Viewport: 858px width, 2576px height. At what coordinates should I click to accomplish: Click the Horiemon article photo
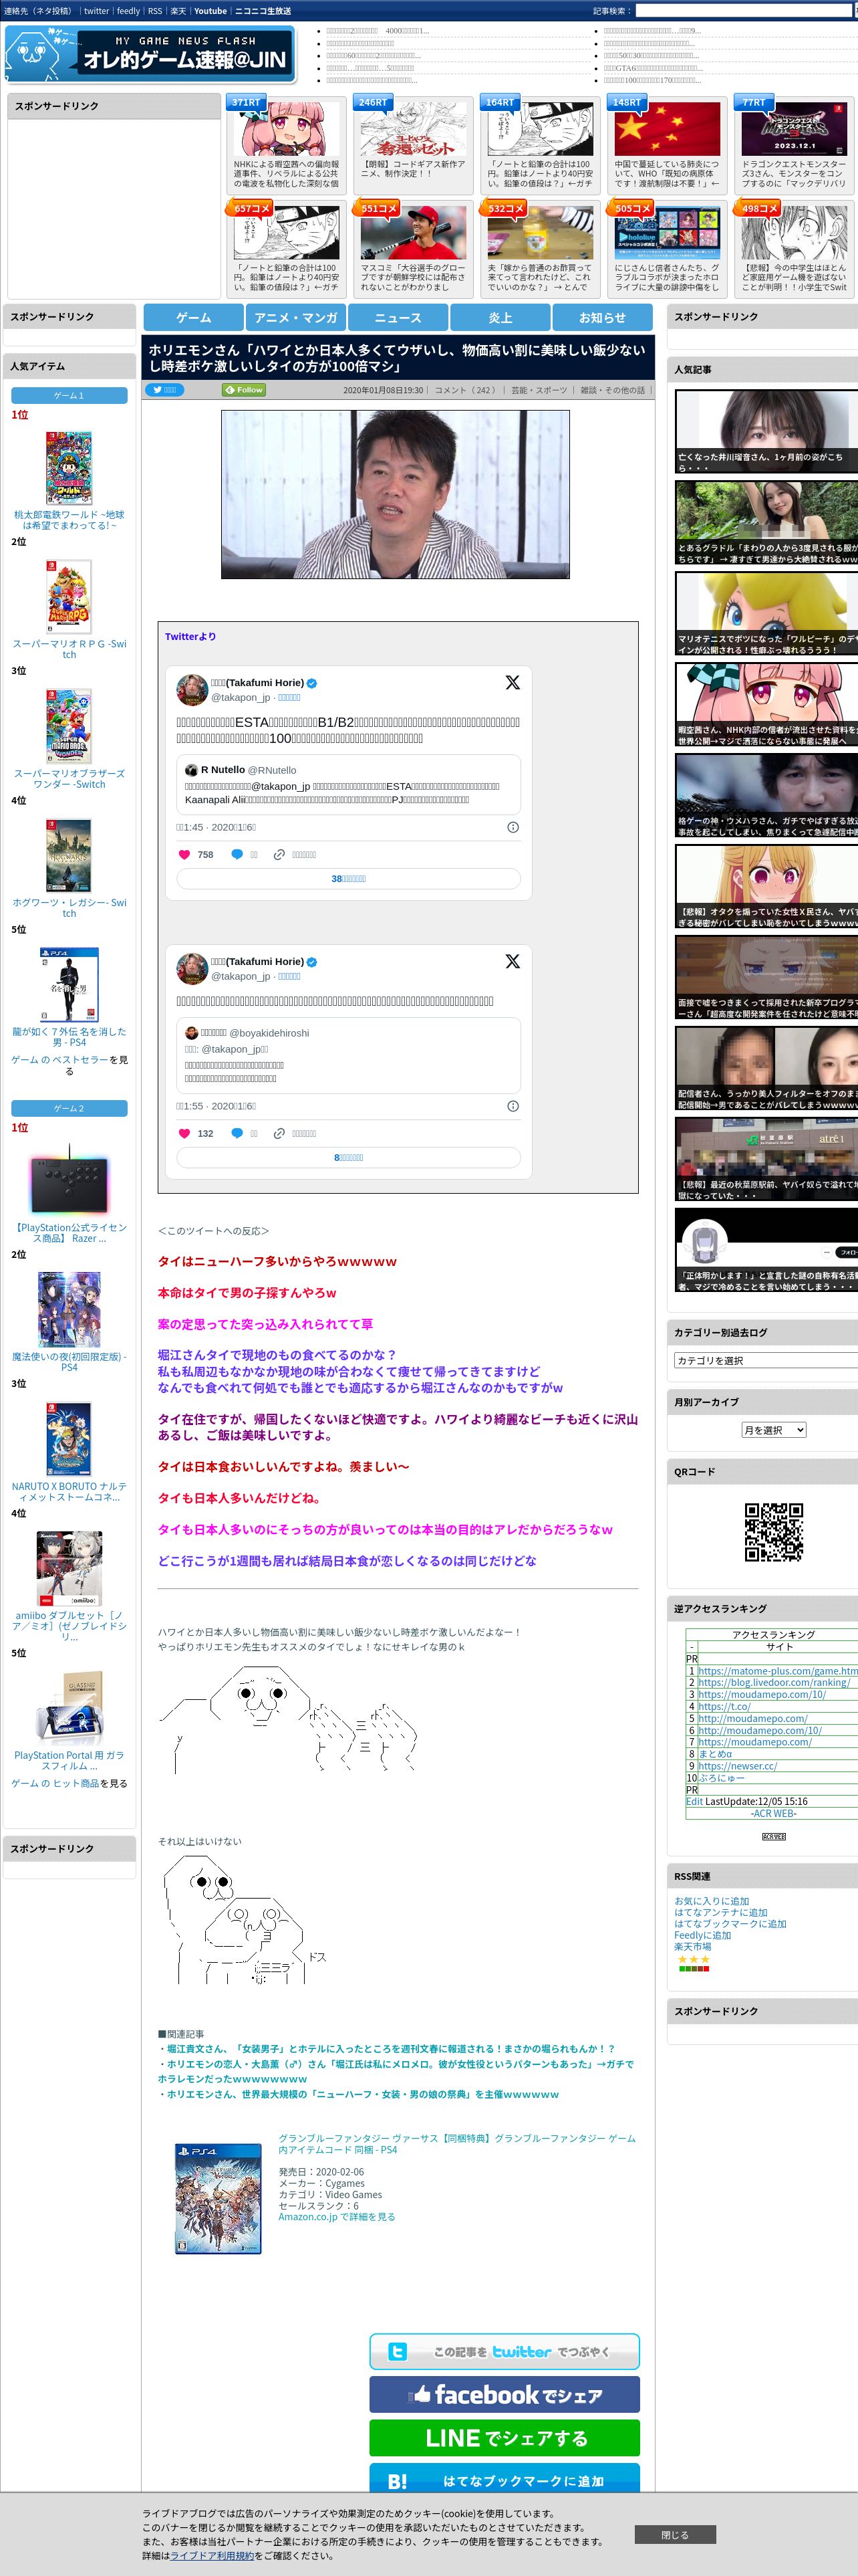[x=396, y=494]
